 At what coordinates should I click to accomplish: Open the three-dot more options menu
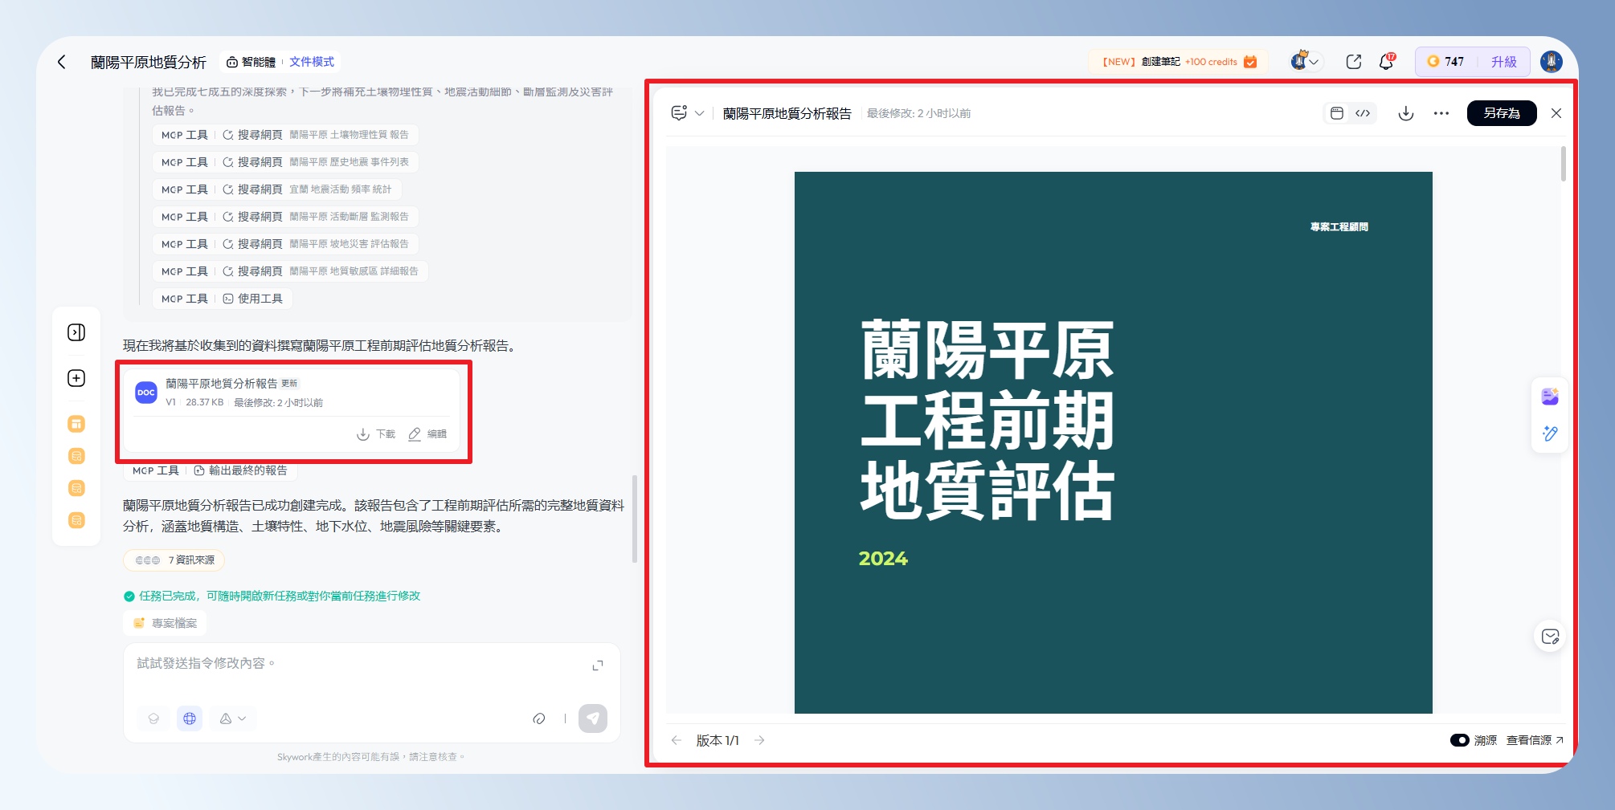[x=1441, y=113]
